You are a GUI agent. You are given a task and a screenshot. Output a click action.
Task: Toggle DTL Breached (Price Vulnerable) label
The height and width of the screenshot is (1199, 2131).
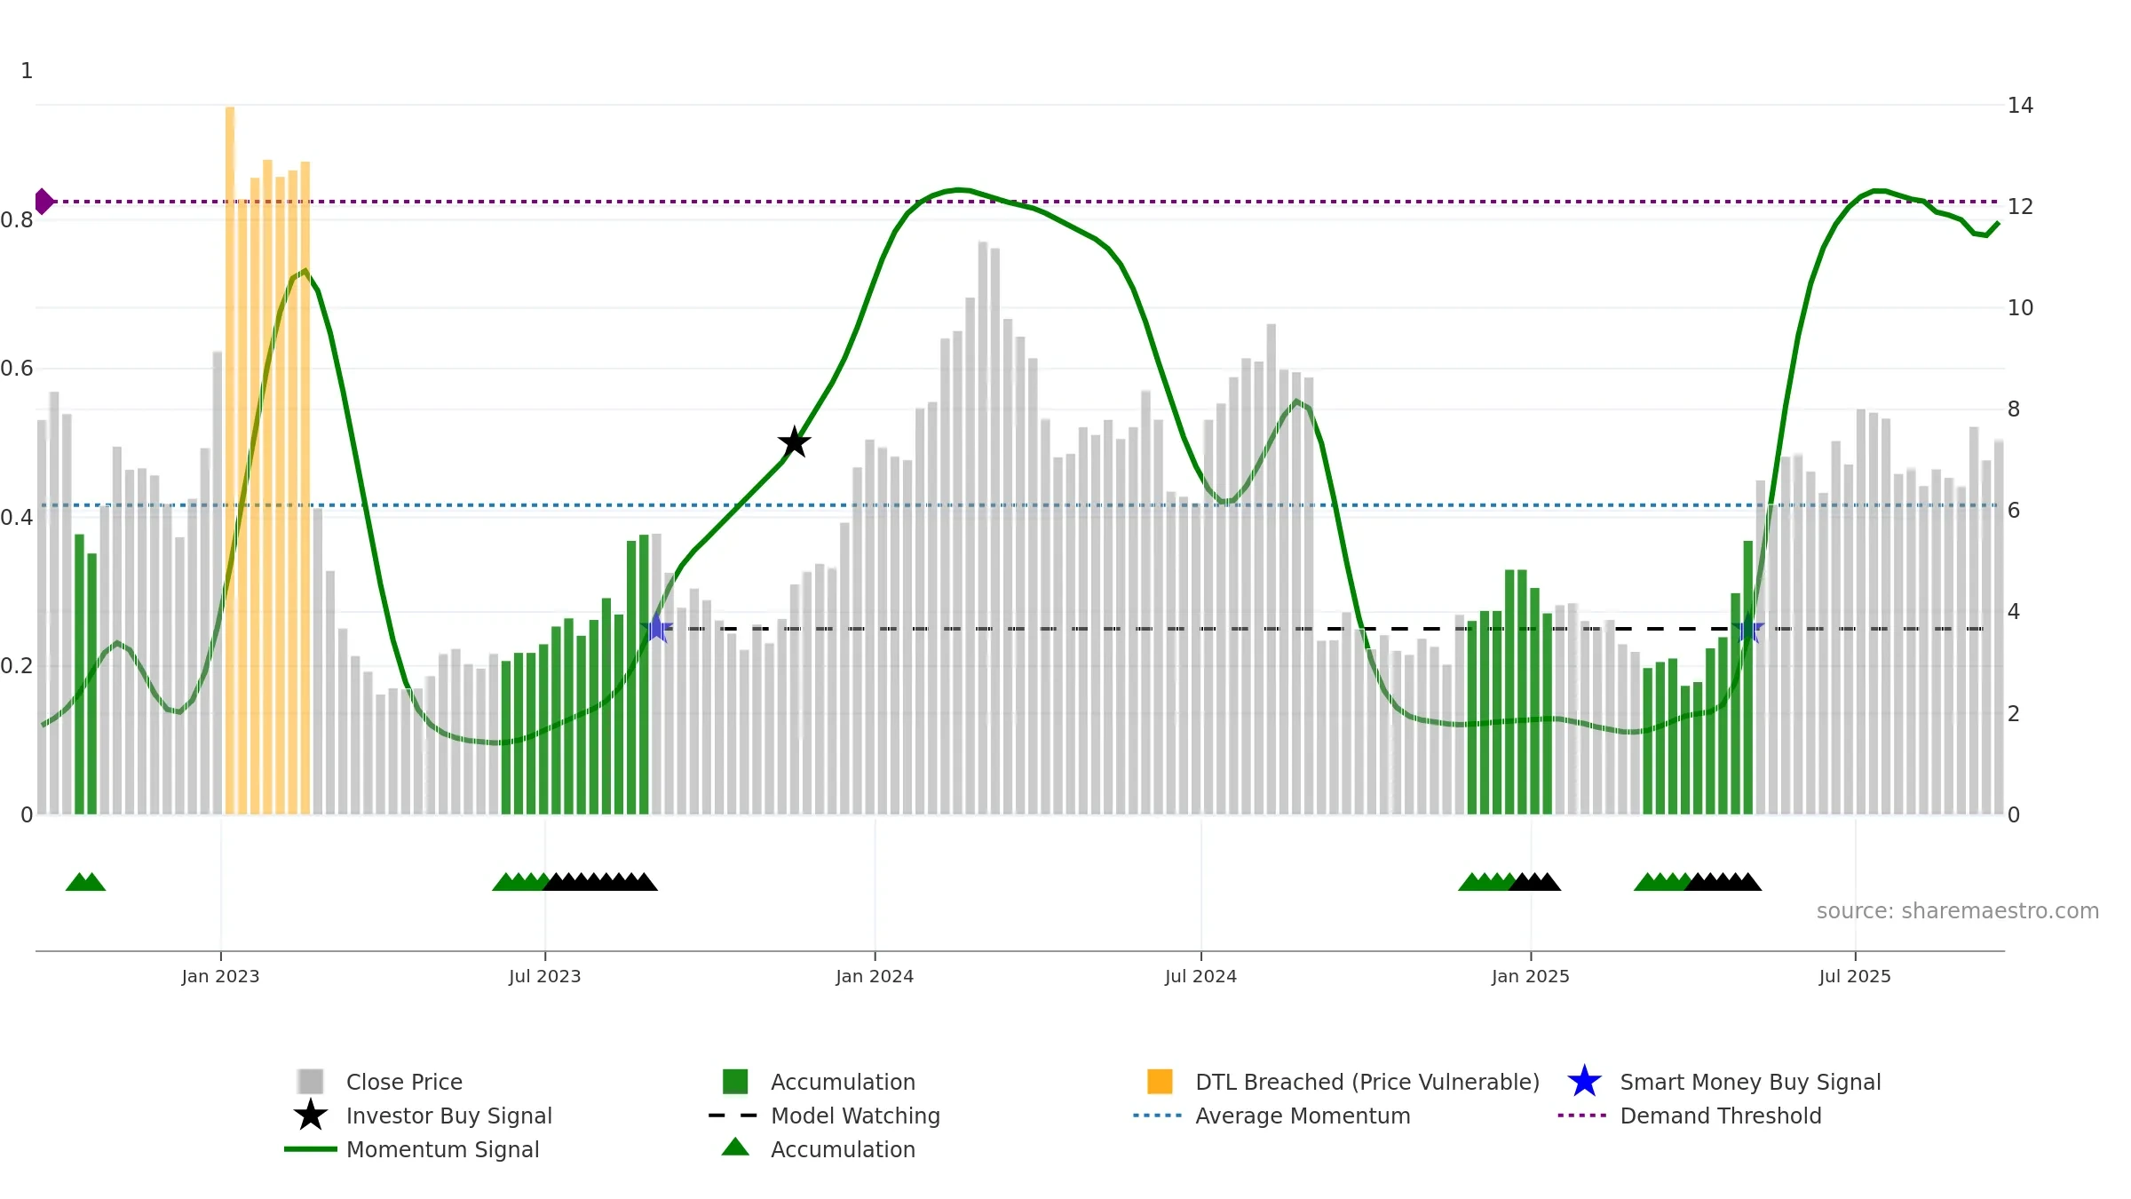click(x=1367, y=1082)
